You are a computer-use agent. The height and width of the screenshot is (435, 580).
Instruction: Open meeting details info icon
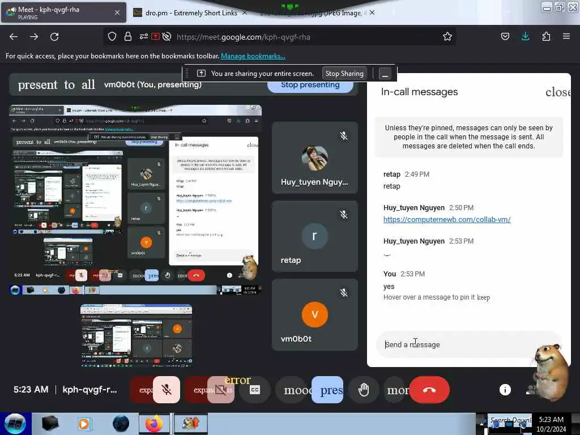click(505, 389)
